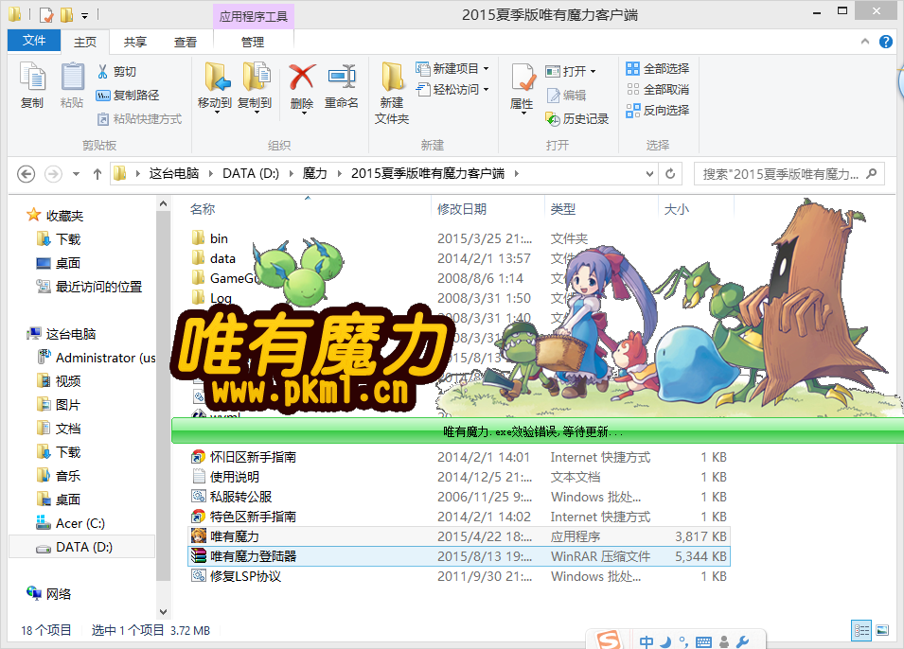The image size is (904, 649).
Task: Open the Quick Access Toolbar customize dropdown
Action: (85, 15)
